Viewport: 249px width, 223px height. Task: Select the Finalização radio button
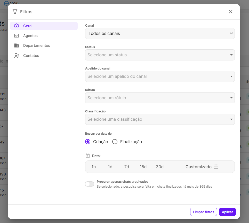[x=115, y=142]
